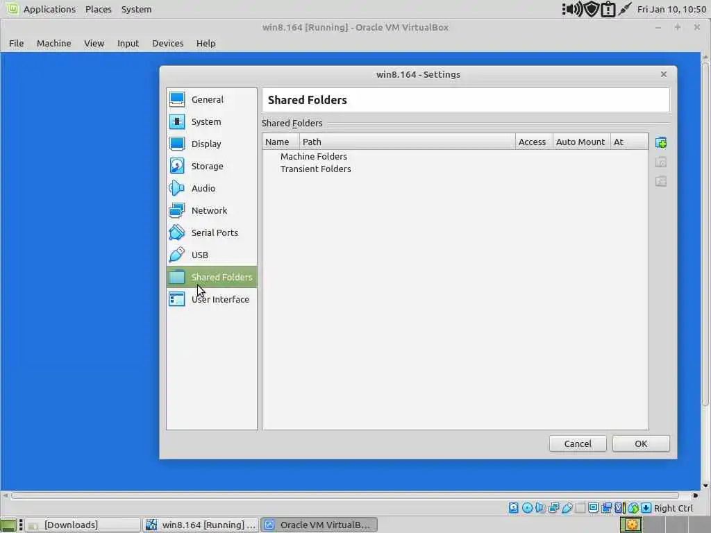Open clipboard alert tray icon
Image resolution: width=711 pixels, height=533 pixels.
608,9
